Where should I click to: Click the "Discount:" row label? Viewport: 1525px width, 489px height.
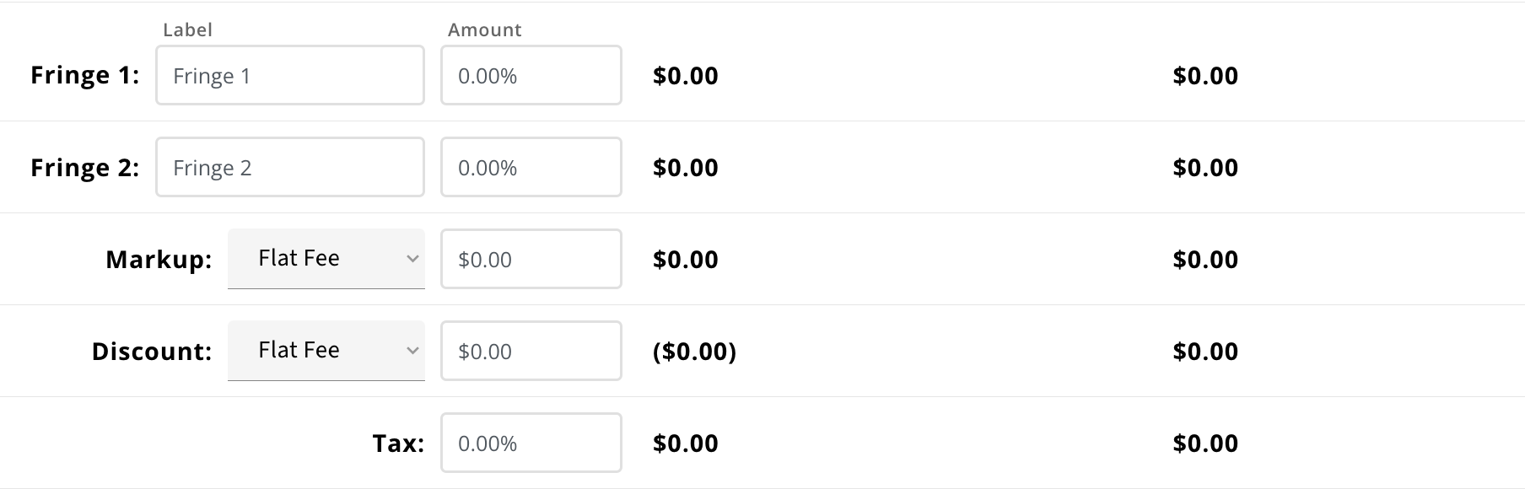click(x=152, y=352)
